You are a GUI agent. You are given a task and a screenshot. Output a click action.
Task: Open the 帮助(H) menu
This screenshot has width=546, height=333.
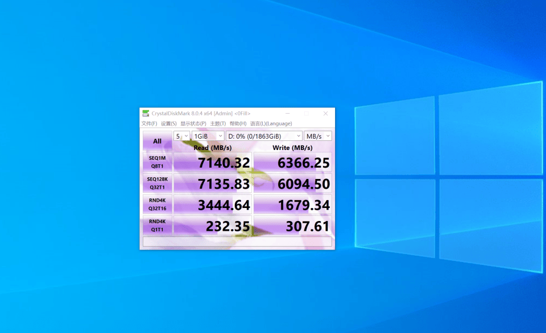pos(238,123)
